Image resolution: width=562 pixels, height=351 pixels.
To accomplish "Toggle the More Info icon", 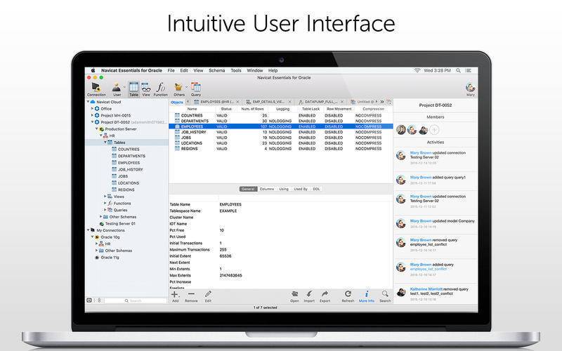I will (366, 294).
